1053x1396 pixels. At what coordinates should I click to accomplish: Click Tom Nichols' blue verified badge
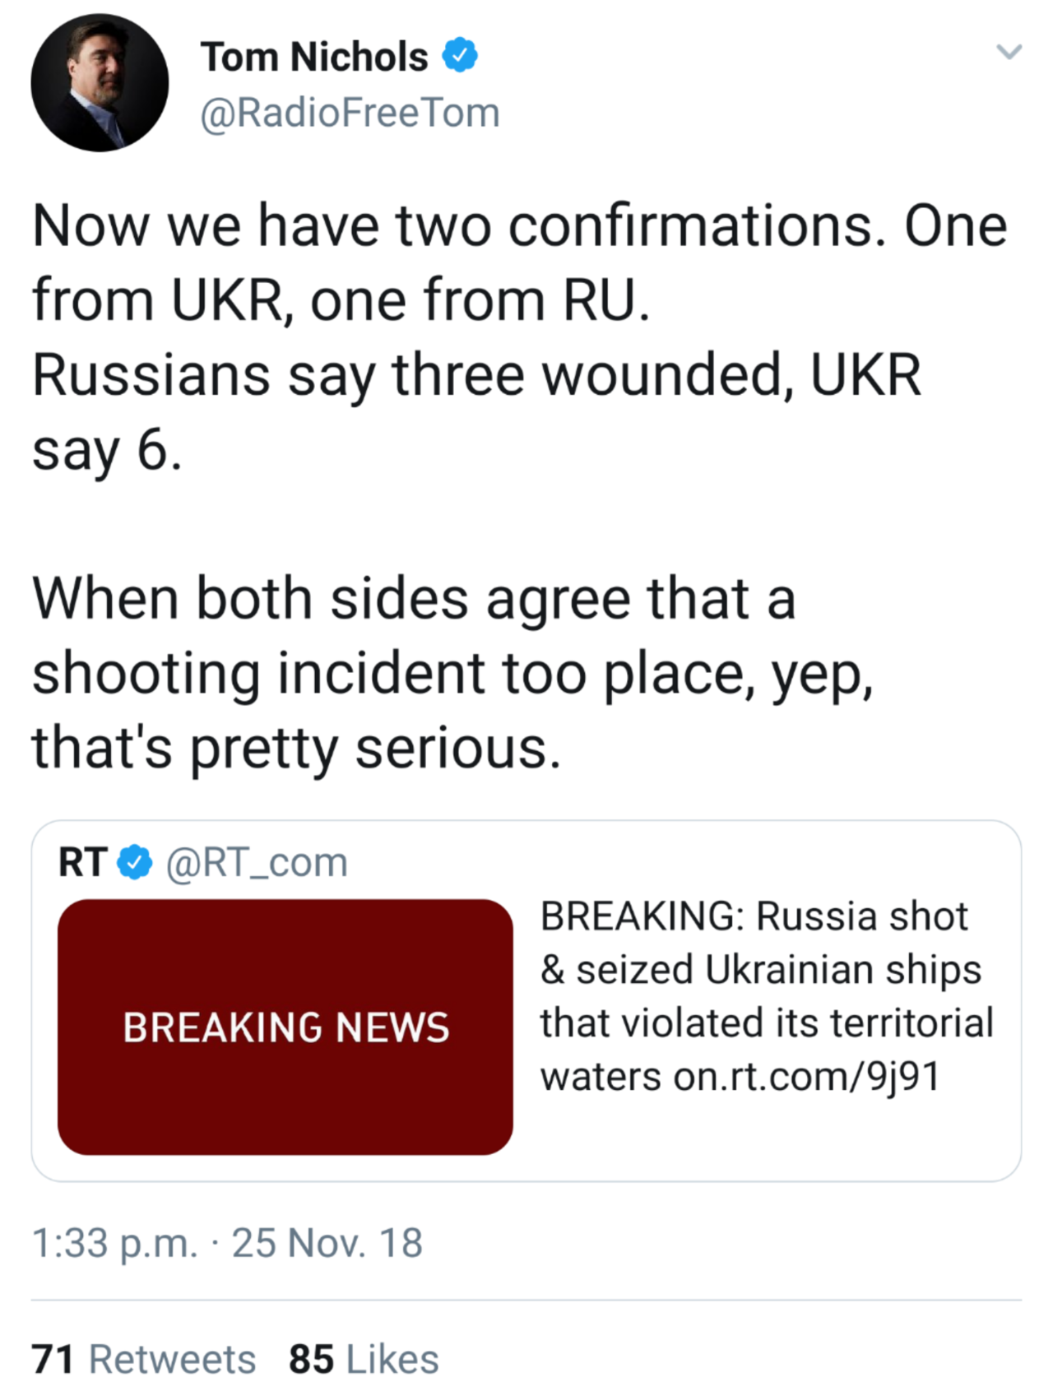460,56
